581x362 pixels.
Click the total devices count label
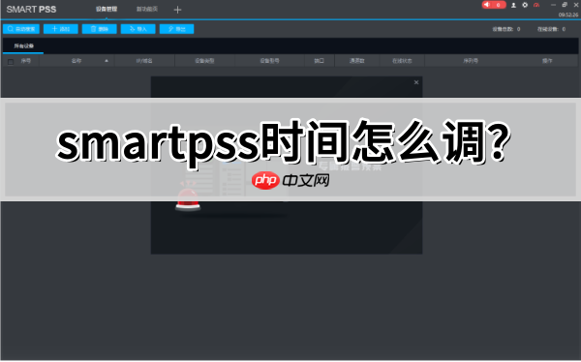tap(506, 29)
